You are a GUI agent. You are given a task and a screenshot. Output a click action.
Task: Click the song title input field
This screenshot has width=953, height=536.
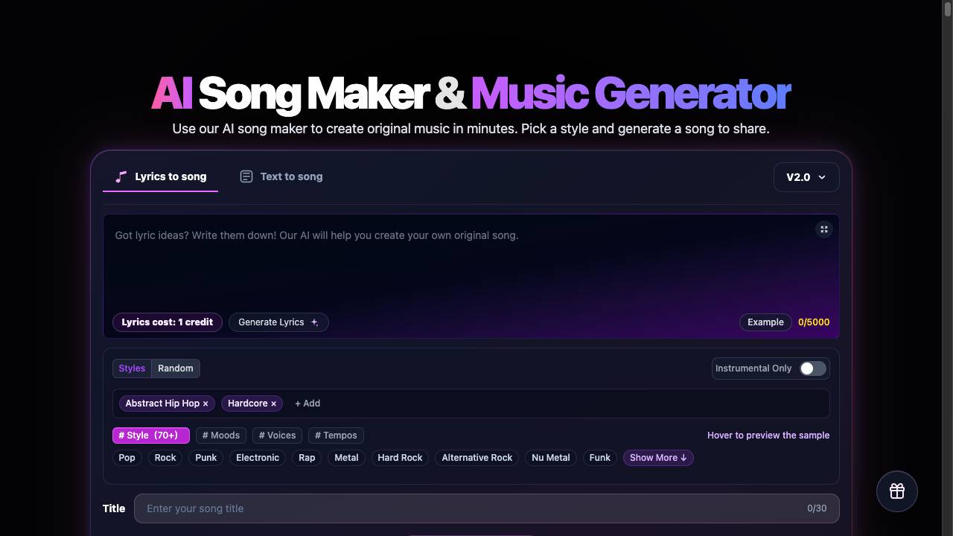(x=487, y=508)
